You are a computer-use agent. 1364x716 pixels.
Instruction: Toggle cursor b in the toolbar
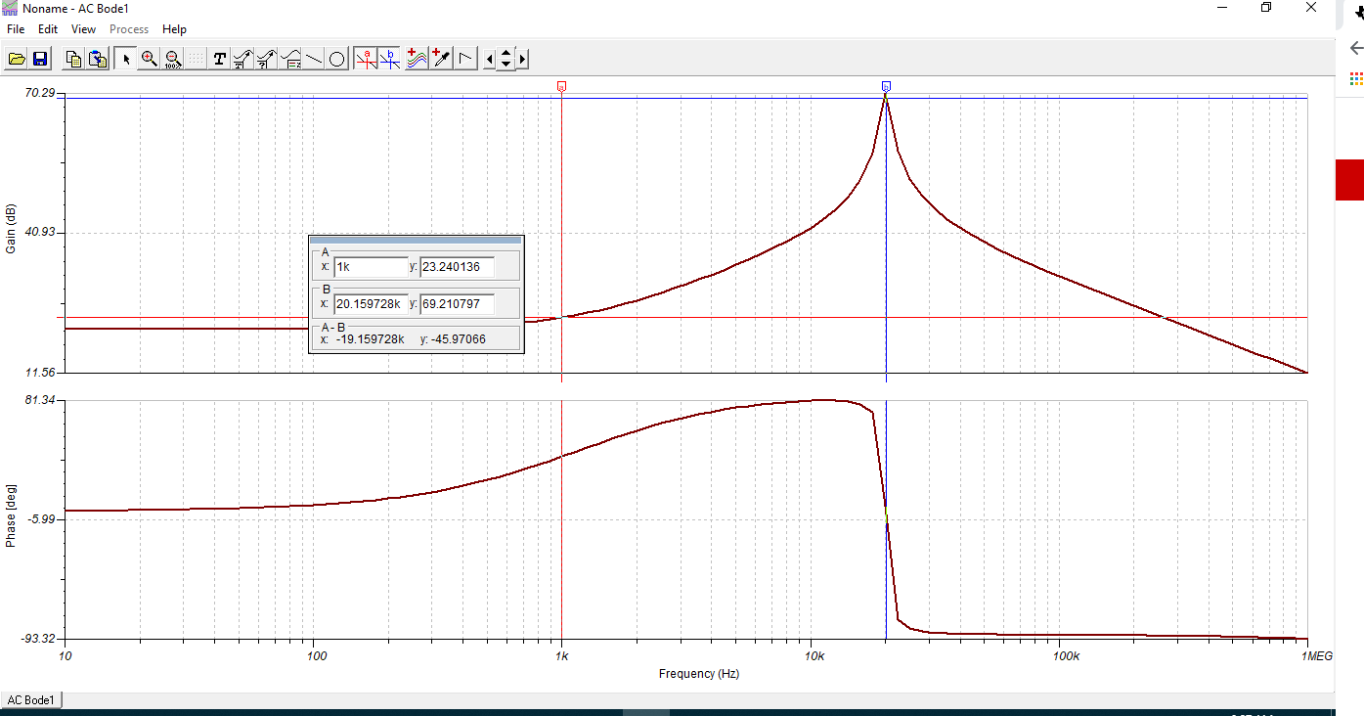(x=390, y=59)
